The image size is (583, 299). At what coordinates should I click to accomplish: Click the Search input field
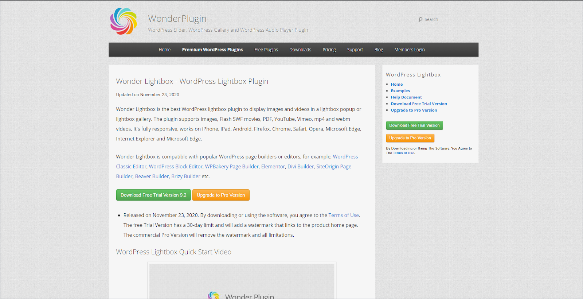[433, 20]
